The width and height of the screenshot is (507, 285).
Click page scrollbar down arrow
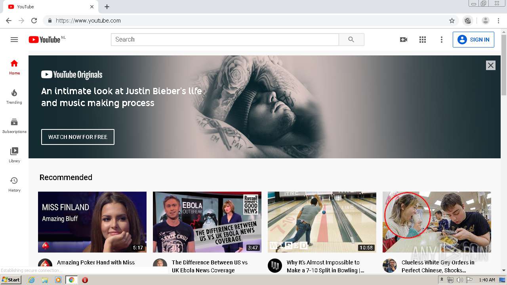pos(504,270)
